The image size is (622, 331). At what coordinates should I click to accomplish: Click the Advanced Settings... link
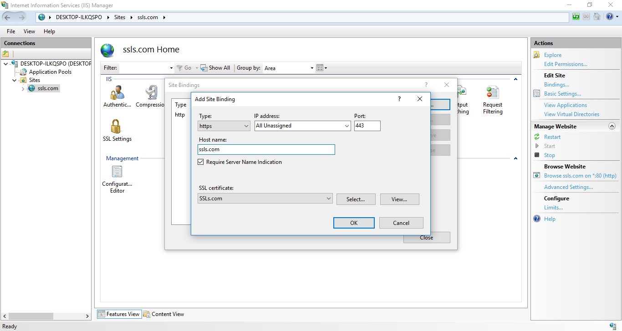(568, 187)
